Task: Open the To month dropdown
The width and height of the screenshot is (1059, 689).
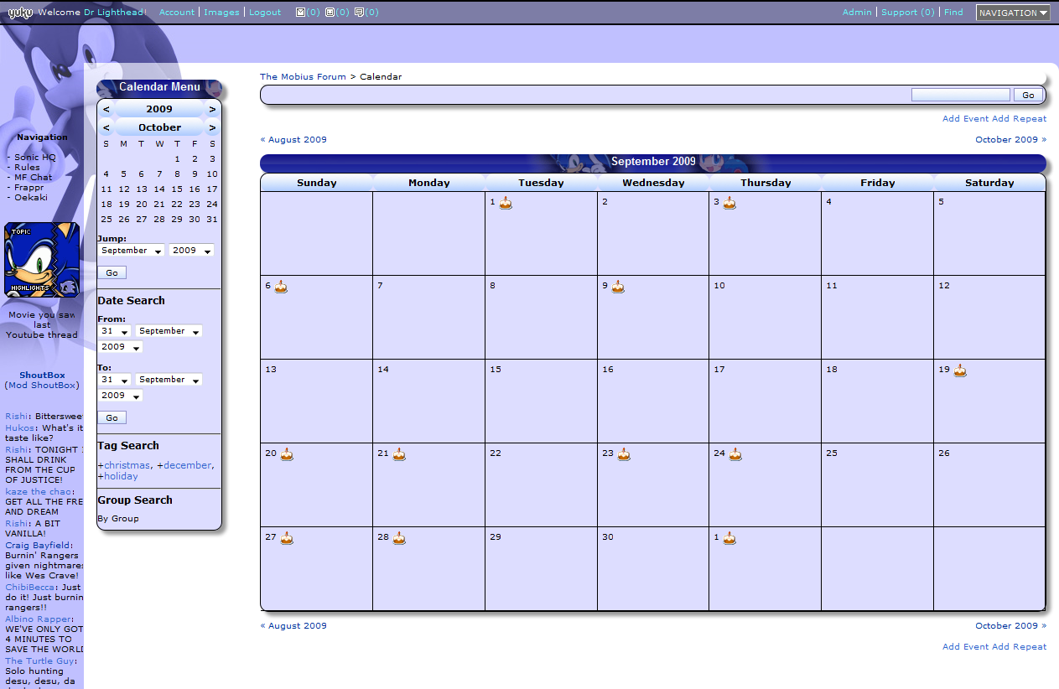Action: (169, 380)
